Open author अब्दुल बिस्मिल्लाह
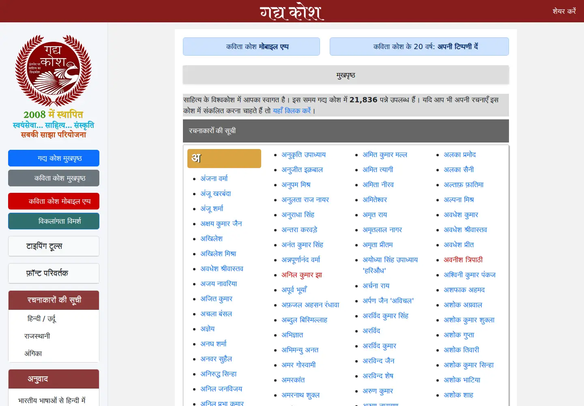This screenshot has width=584, height=406. click(x=304, y=320)
